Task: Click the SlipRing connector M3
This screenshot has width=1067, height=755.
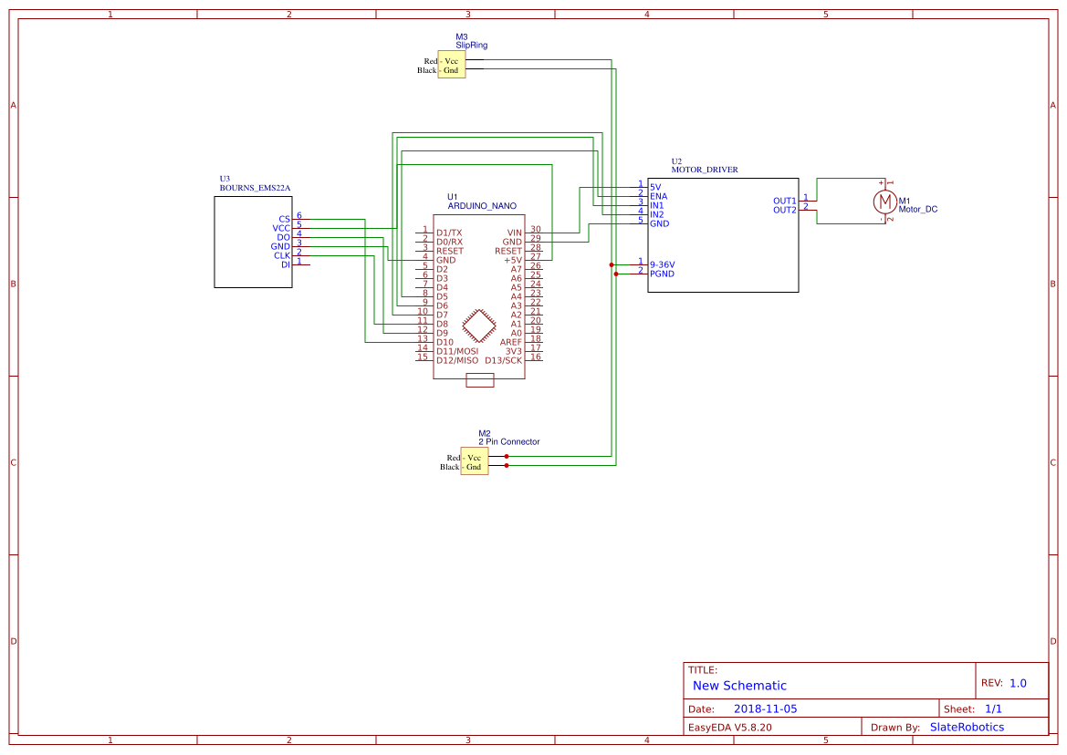Action: pyautogui.click(x=452, y=64)
